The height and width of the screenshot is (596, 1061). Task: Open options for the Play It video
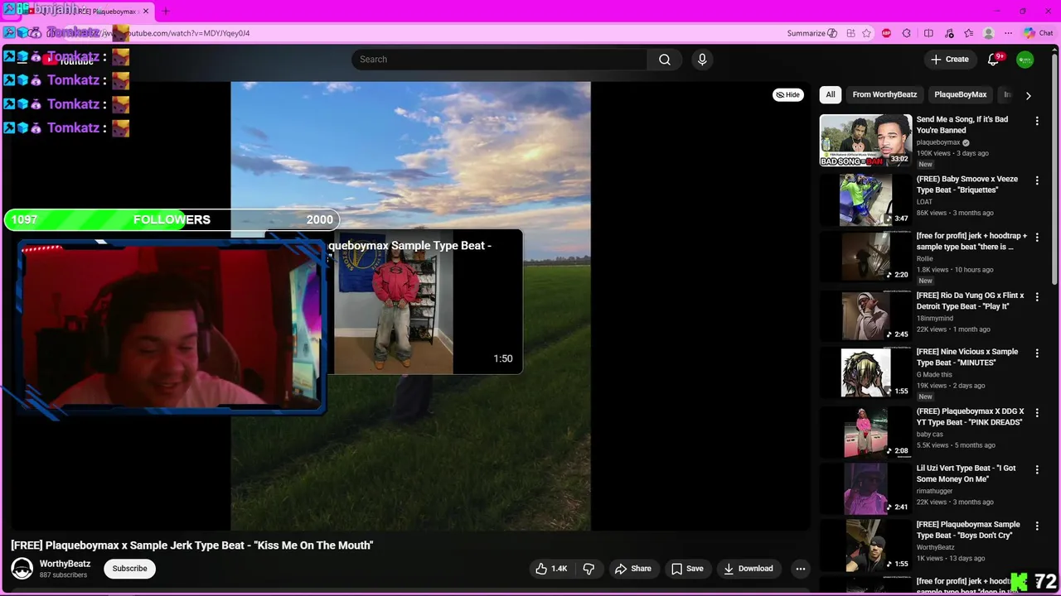pyautogui.click(x=1036, y=296)
